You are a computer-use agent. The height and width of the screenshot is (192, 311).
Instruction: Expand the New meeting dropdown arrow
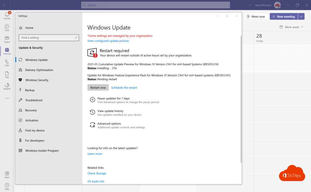click(x=301, y=16)
